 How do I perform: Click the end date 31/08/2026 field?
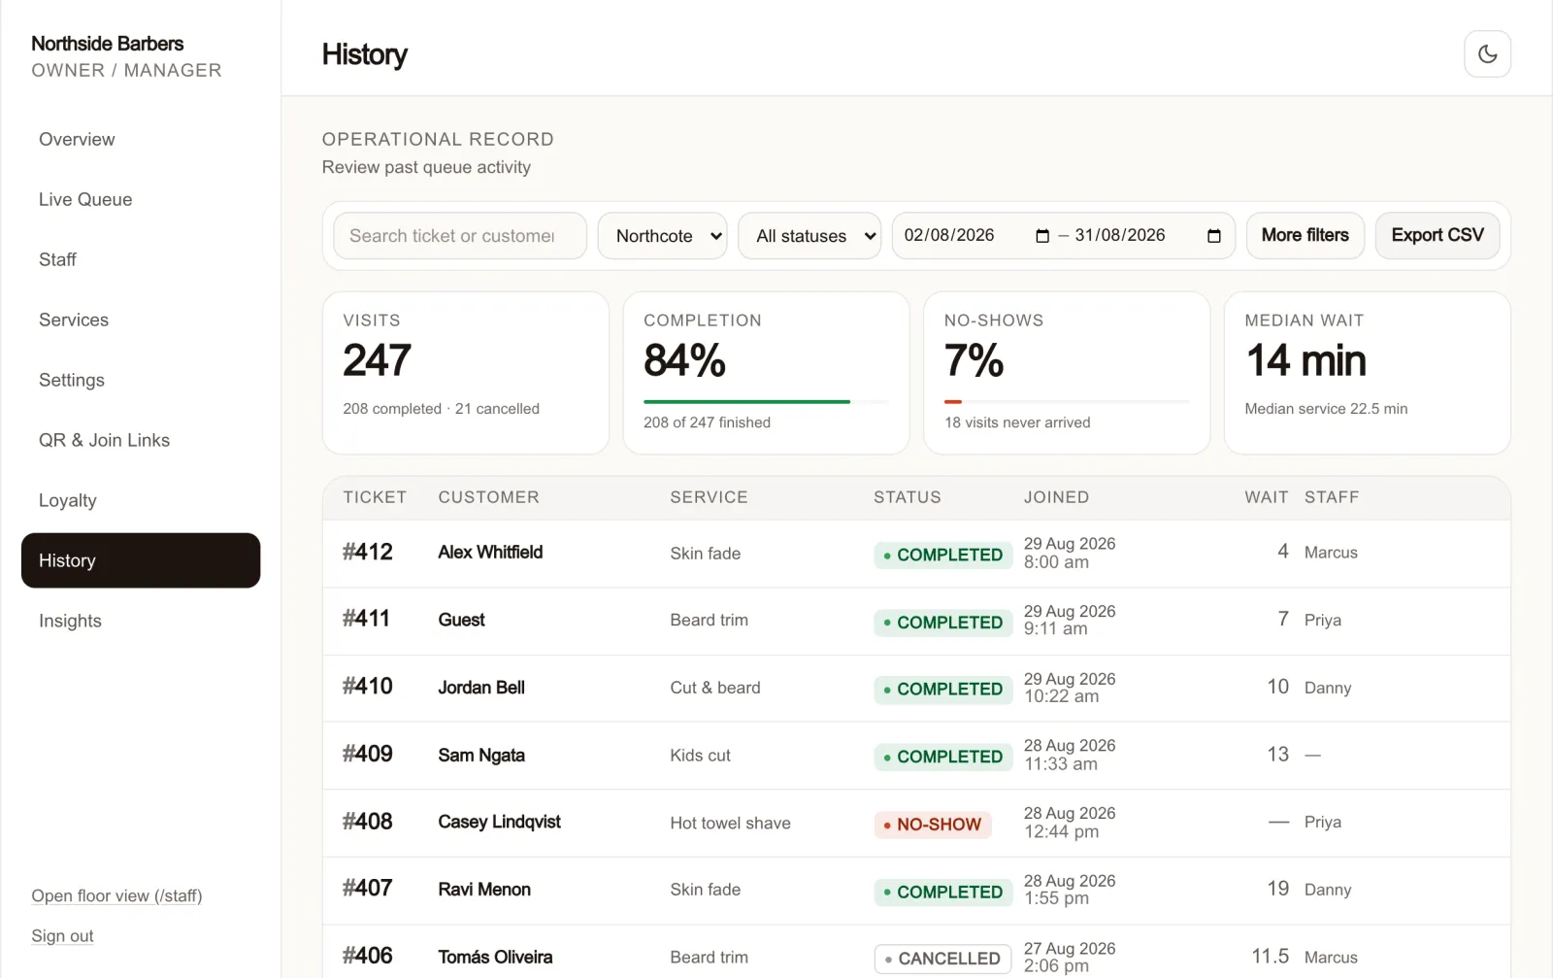(1120, 235)
